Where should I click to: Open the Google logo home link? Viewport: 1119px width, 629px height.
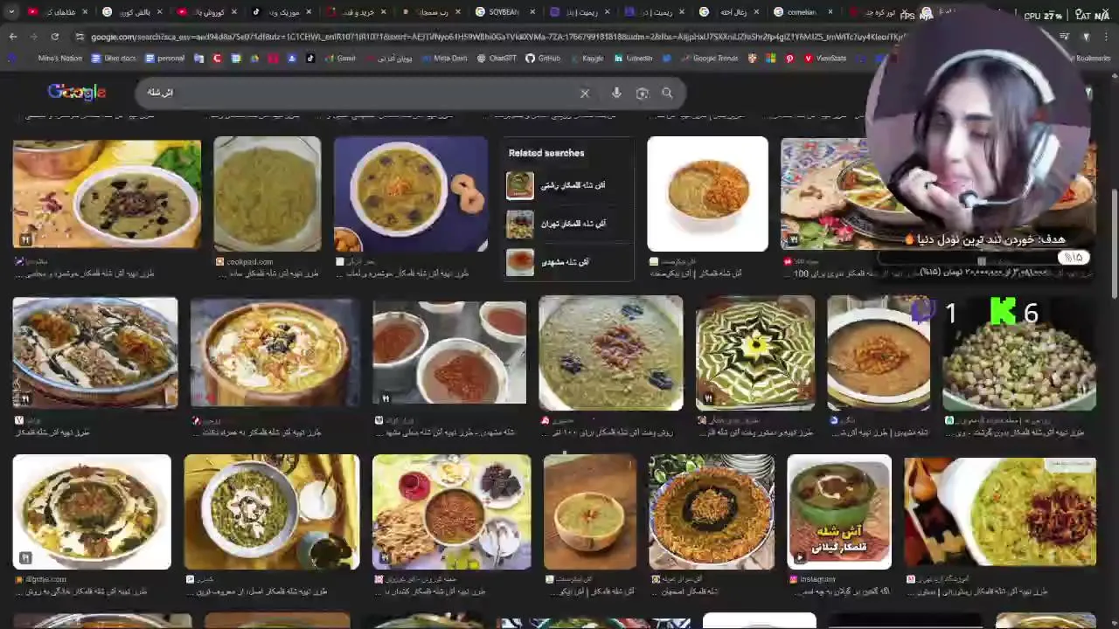click(77, 93)
